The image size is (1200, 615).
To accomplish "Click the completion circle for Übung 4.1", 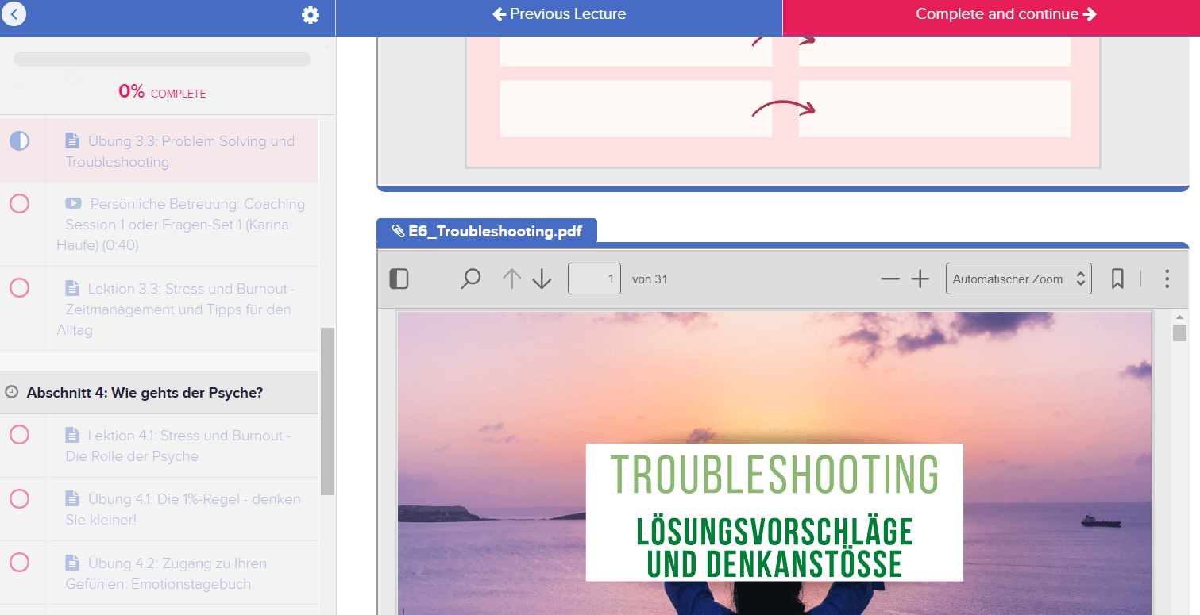I will coord(19,498).
